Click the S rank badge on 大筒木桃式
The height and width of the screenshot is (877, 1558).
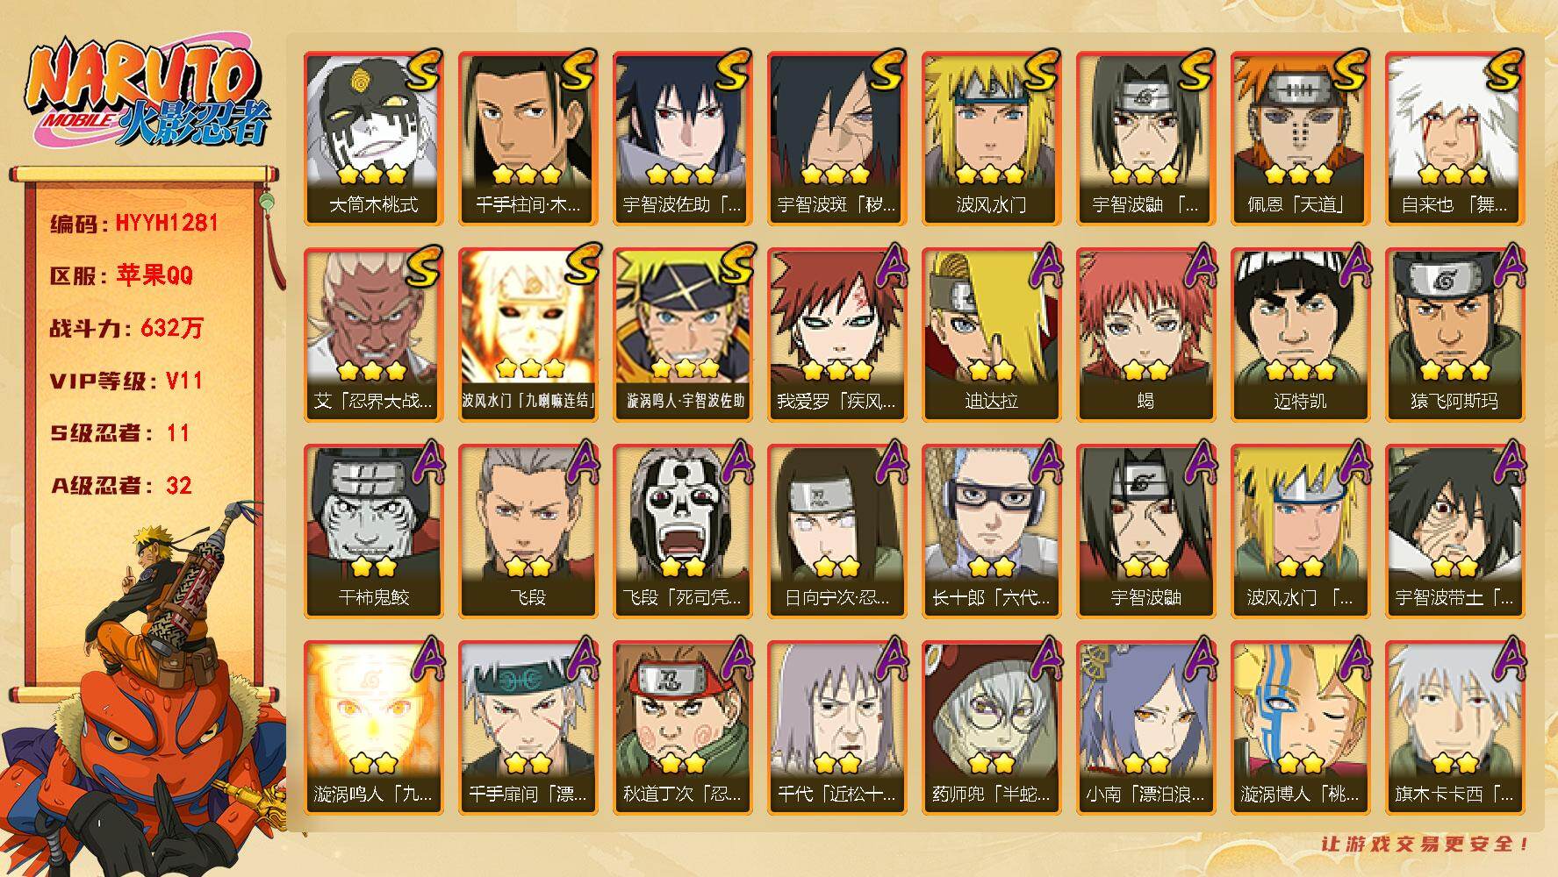(x=423, y=70)
